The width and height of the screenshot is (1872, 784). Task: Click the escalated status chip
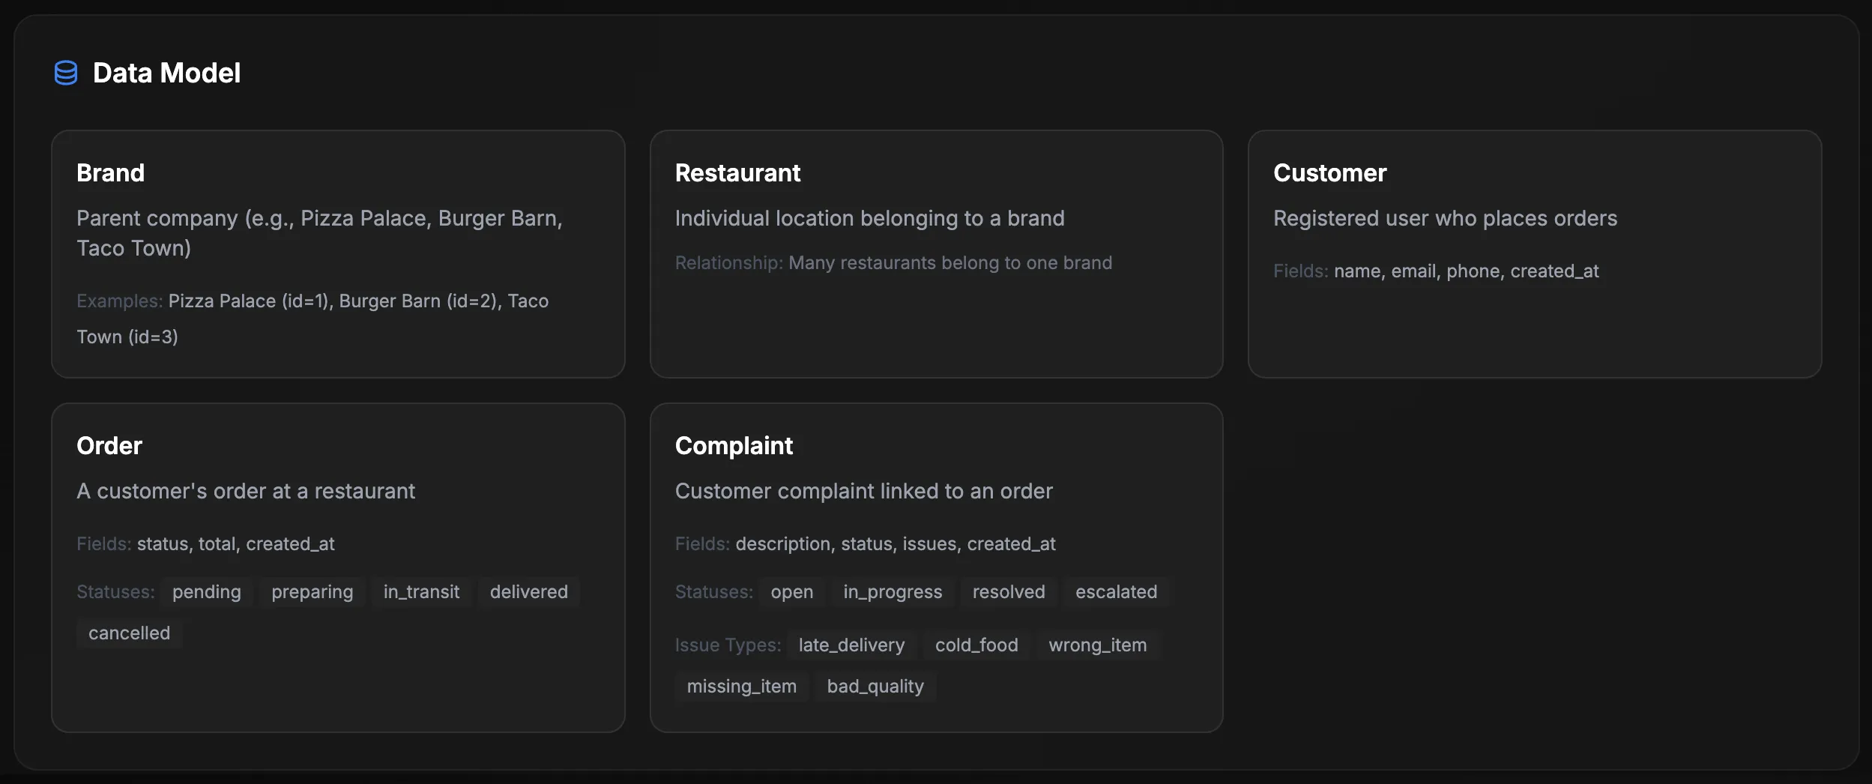[1116, 591]
